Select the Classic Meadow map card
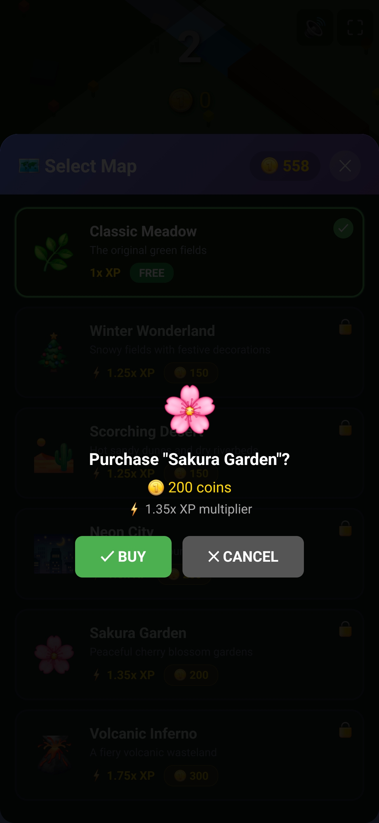379x823 pixels. [189, 252]
